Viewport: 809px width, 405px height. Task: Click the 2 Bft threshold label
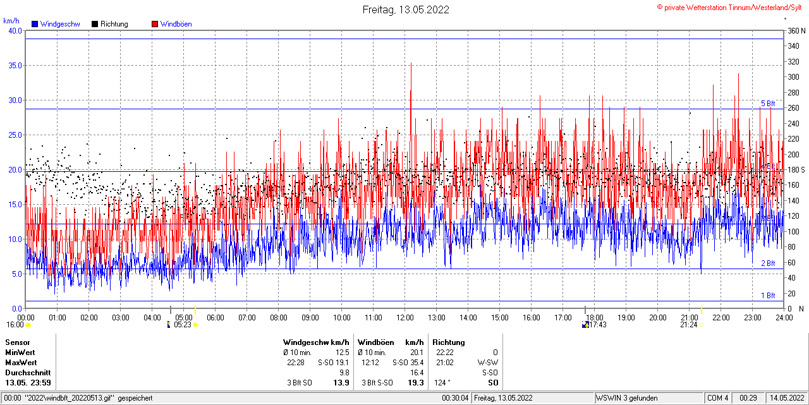[767, 263]
